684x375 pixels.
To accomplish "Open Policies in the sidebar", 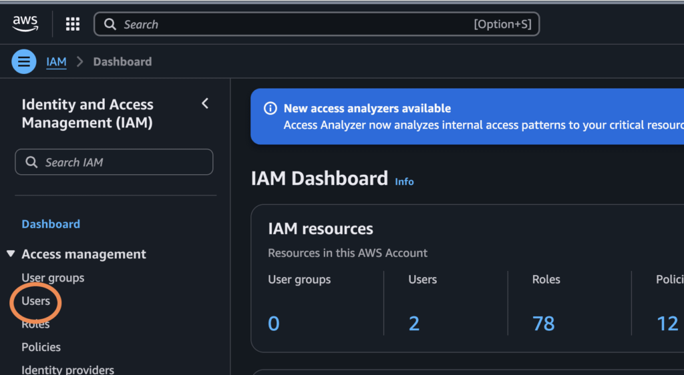I will click(x=41, y=347).
